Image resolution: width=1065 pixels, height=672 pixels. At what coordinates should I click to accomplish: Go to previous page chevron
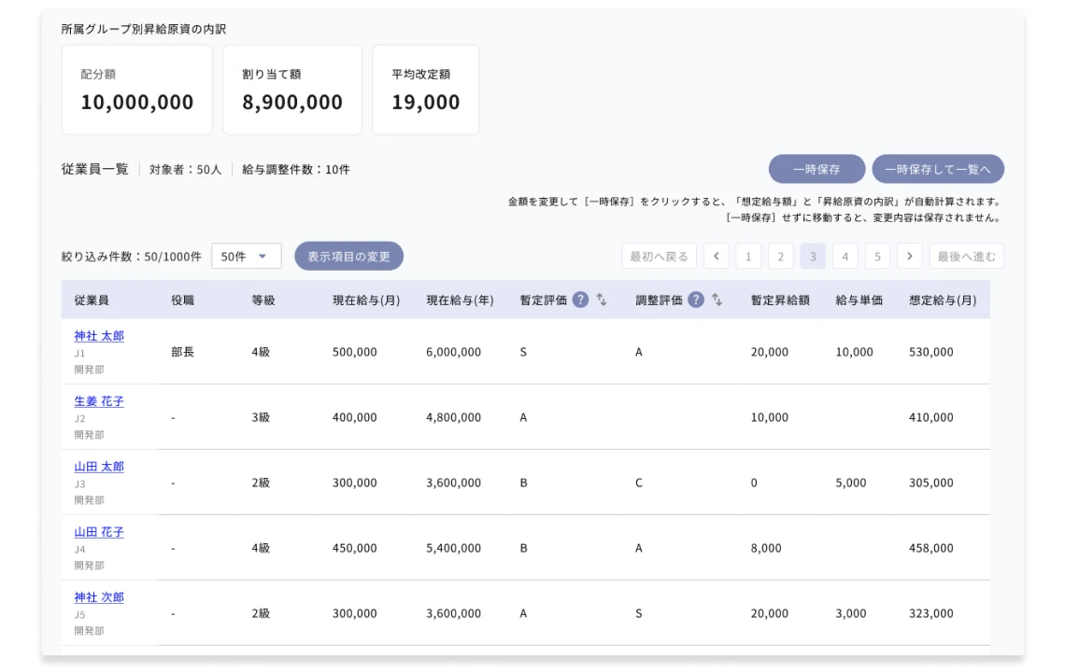716,256
